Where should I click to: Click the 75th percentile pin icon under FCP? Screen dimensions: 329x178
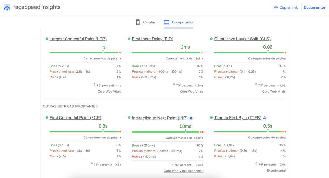point(92,164)
